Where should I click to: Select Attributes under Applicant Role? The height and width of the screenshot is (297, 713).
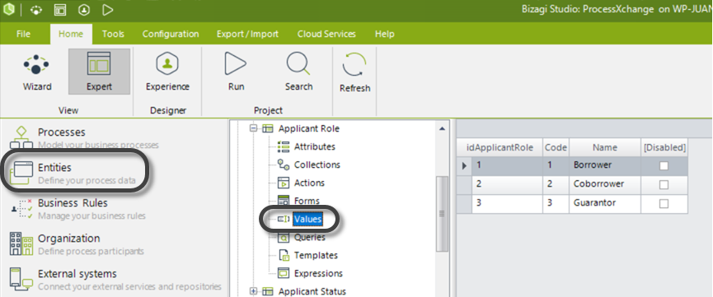315,146
